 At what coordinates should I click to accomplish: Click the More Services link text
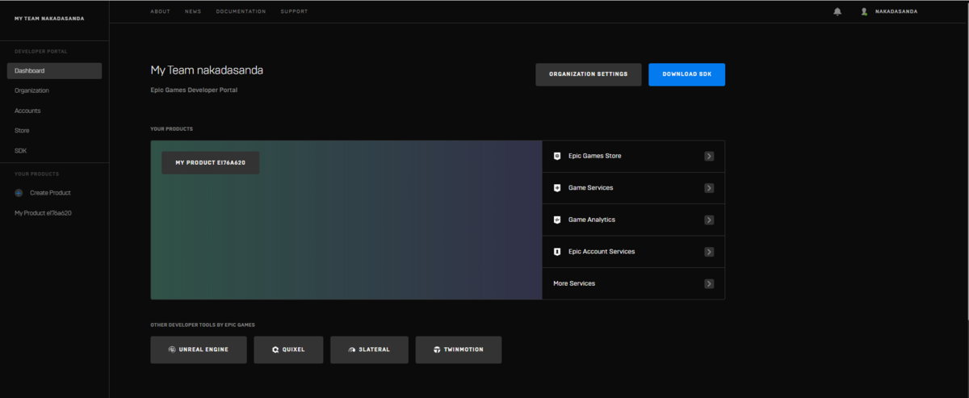[574, 283]
